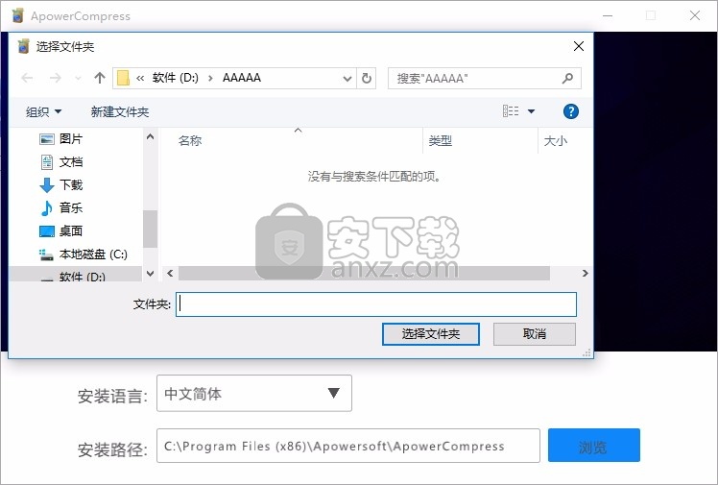The height and width of the screenshot is (485, 718).
Task: Go back in folder dialog navigation
Action: point(27,78)
